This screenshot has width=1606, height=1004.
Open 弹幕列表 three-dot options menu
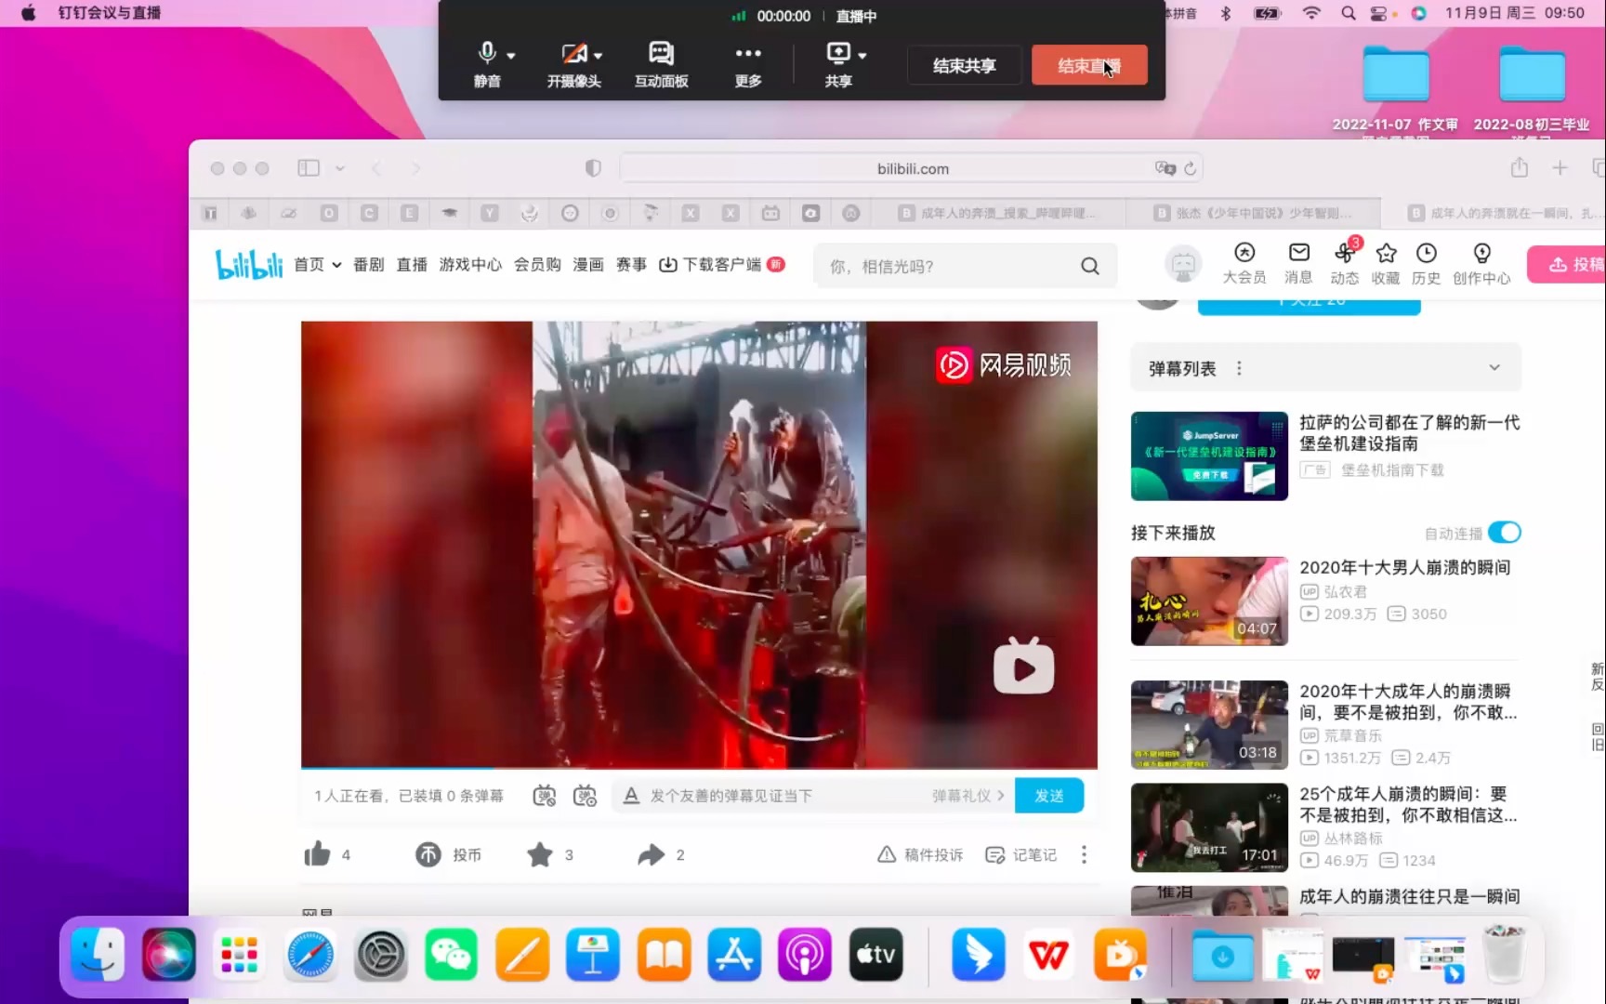(1239, 368)
